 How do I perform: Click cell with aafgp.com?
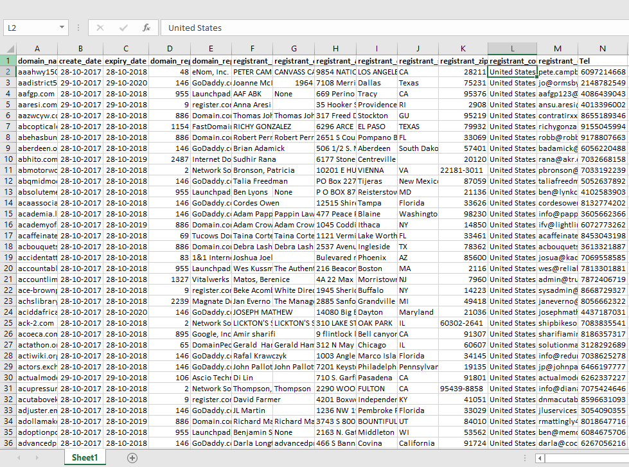[x=37, y=94]
